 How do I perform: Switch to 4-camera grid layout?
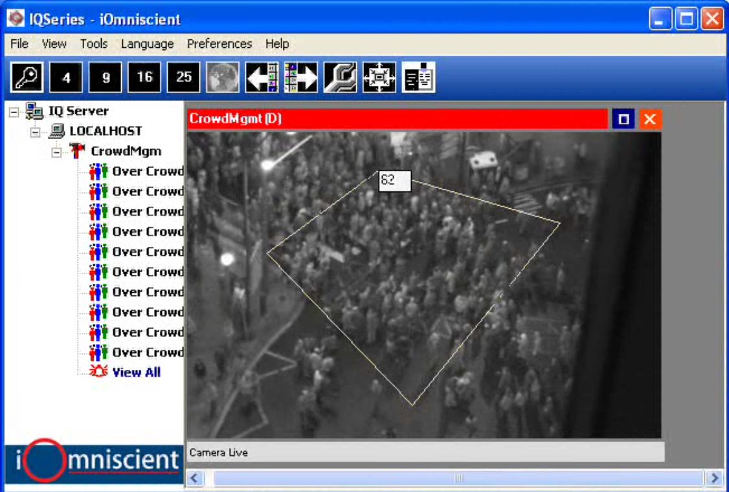[x=66, y=78]
